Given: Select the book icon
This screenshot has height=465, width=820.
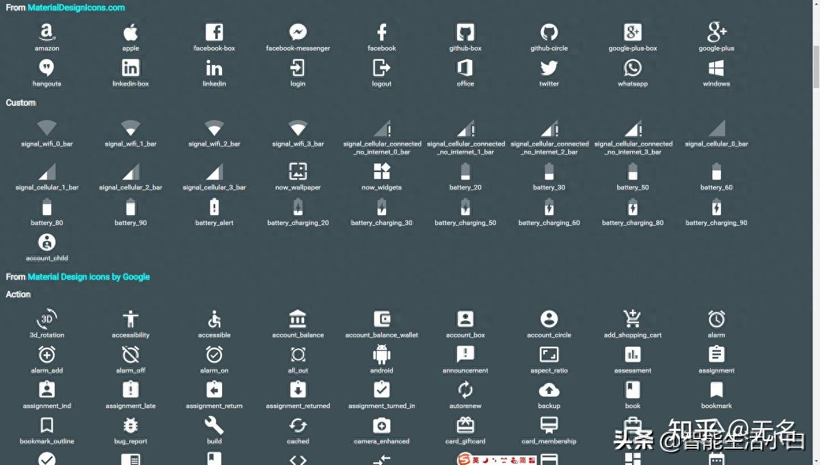Looking at the screenshot, I should 633,390.
